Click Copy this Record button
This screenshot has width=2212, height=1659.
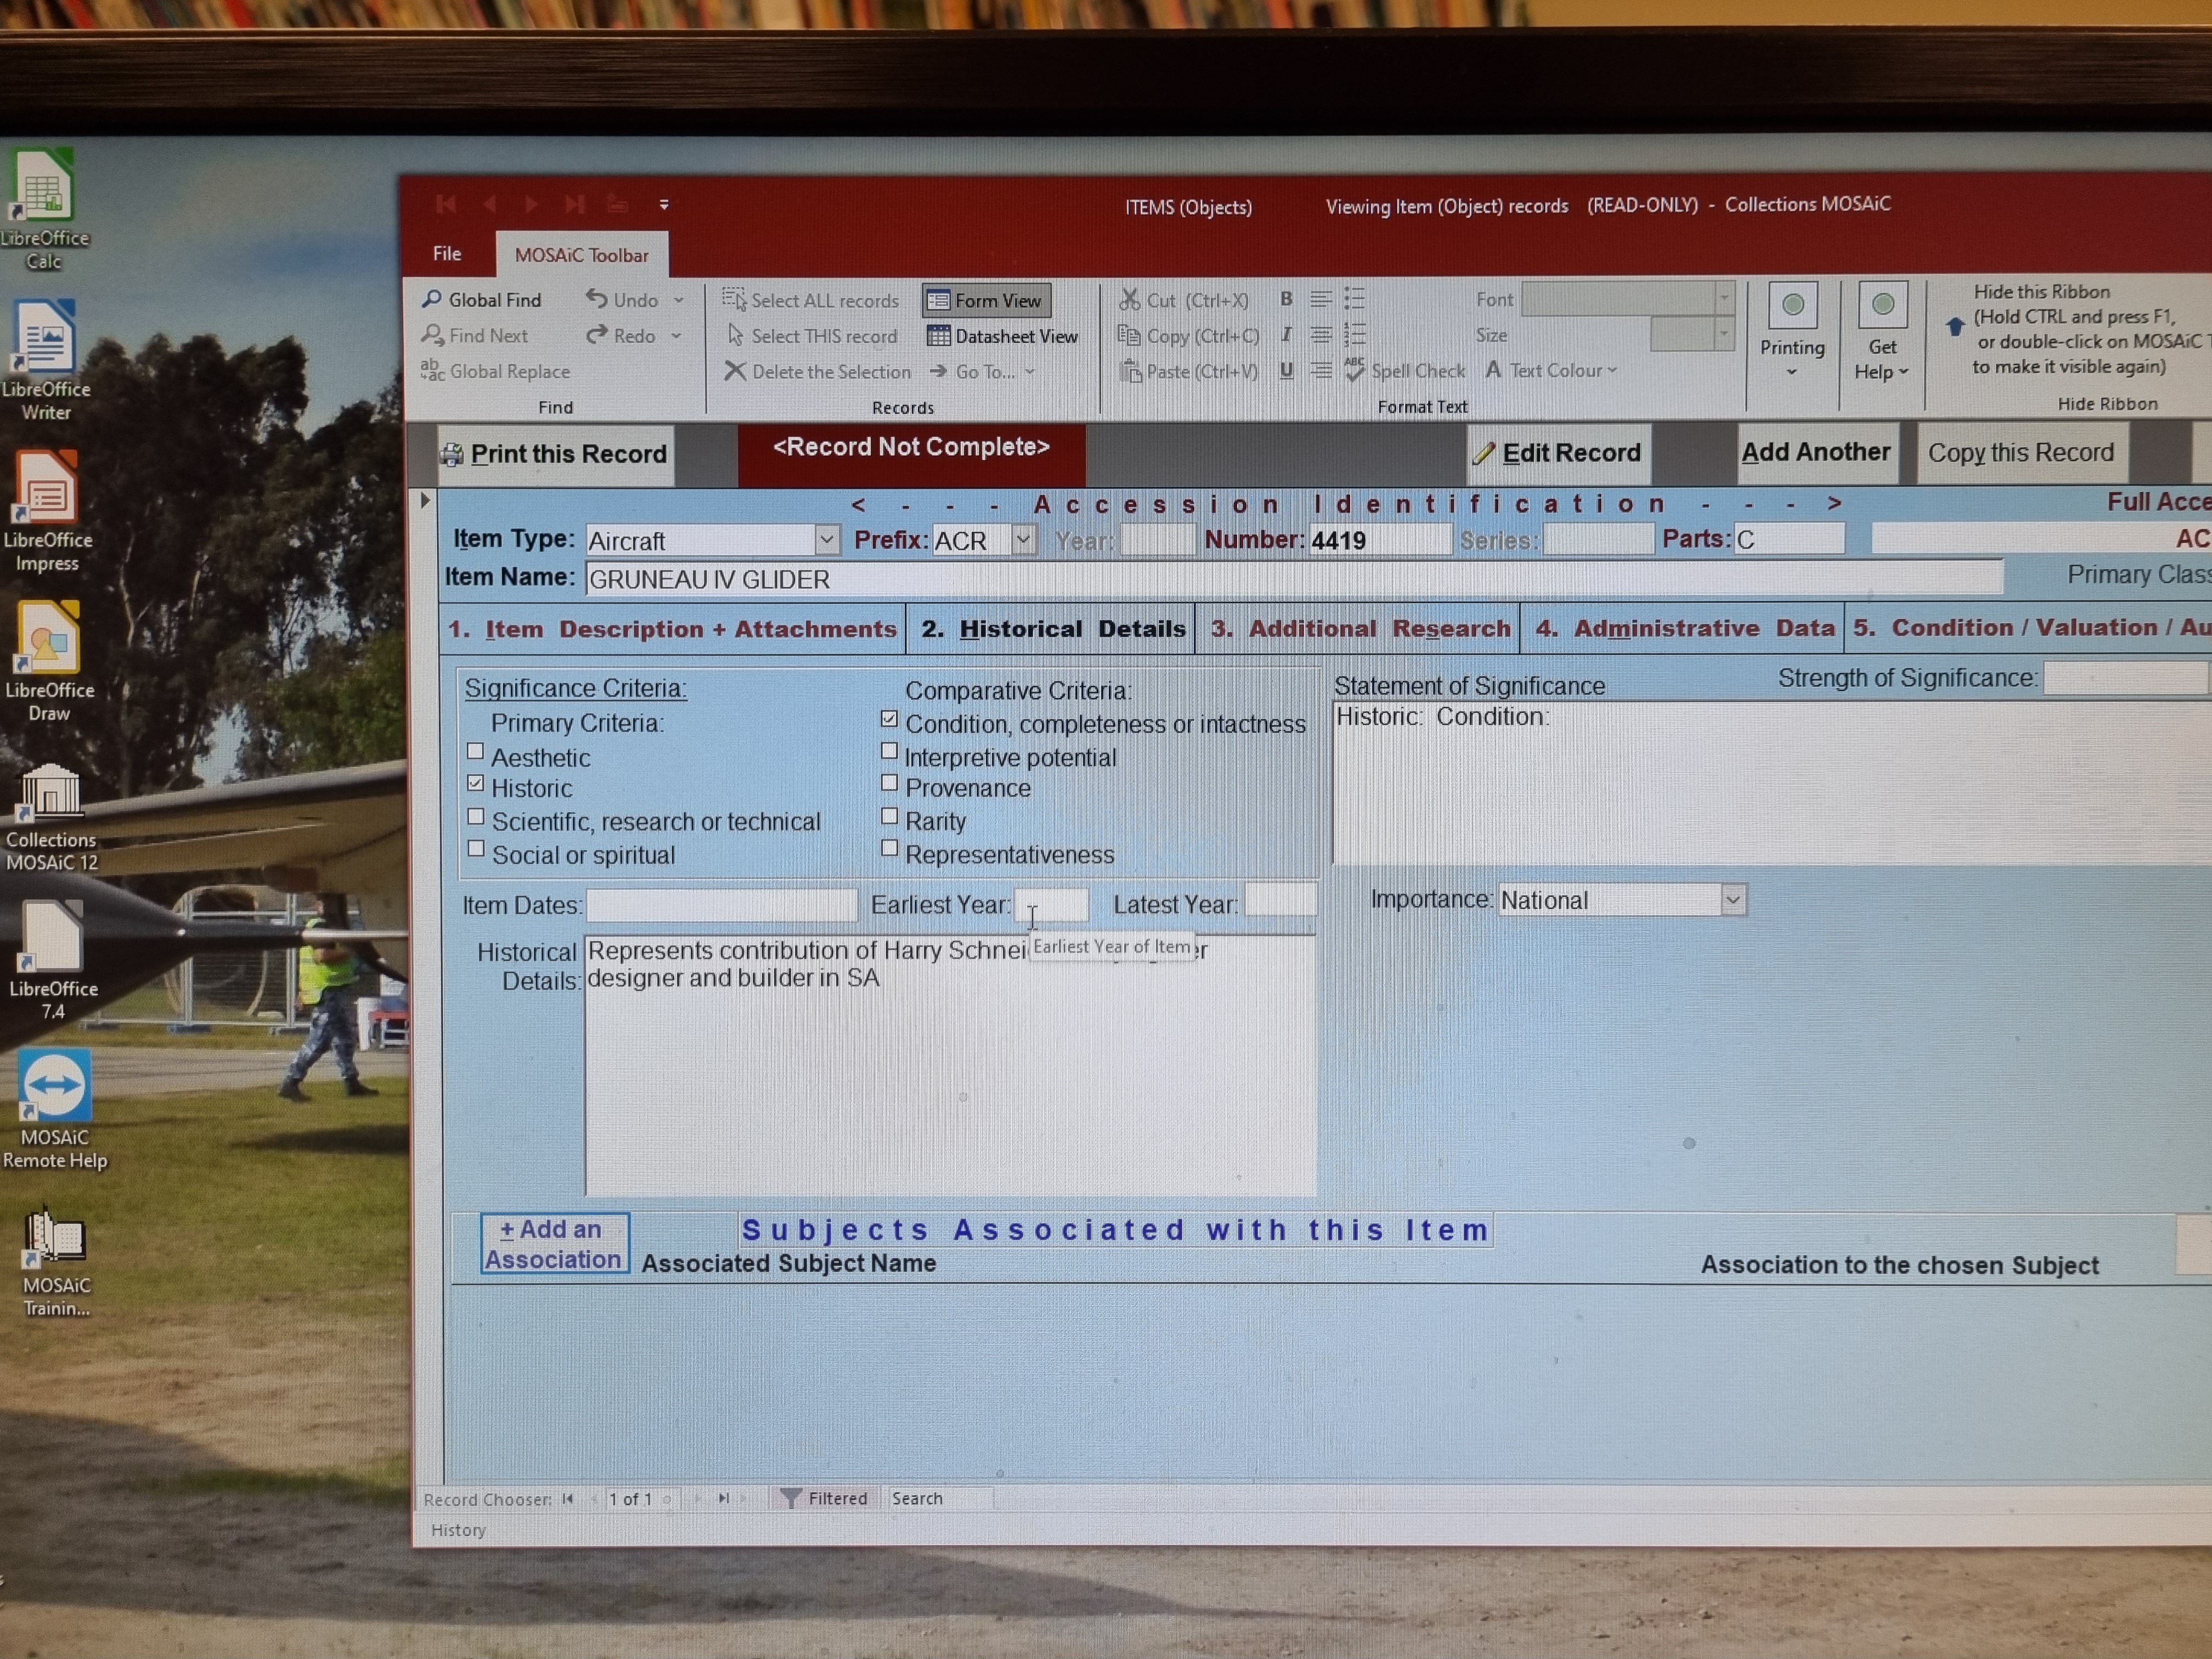(2021, 453)
